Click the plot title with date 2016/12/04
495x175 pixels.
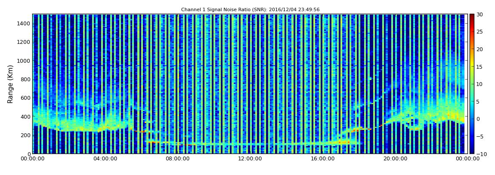pos(250,10)
